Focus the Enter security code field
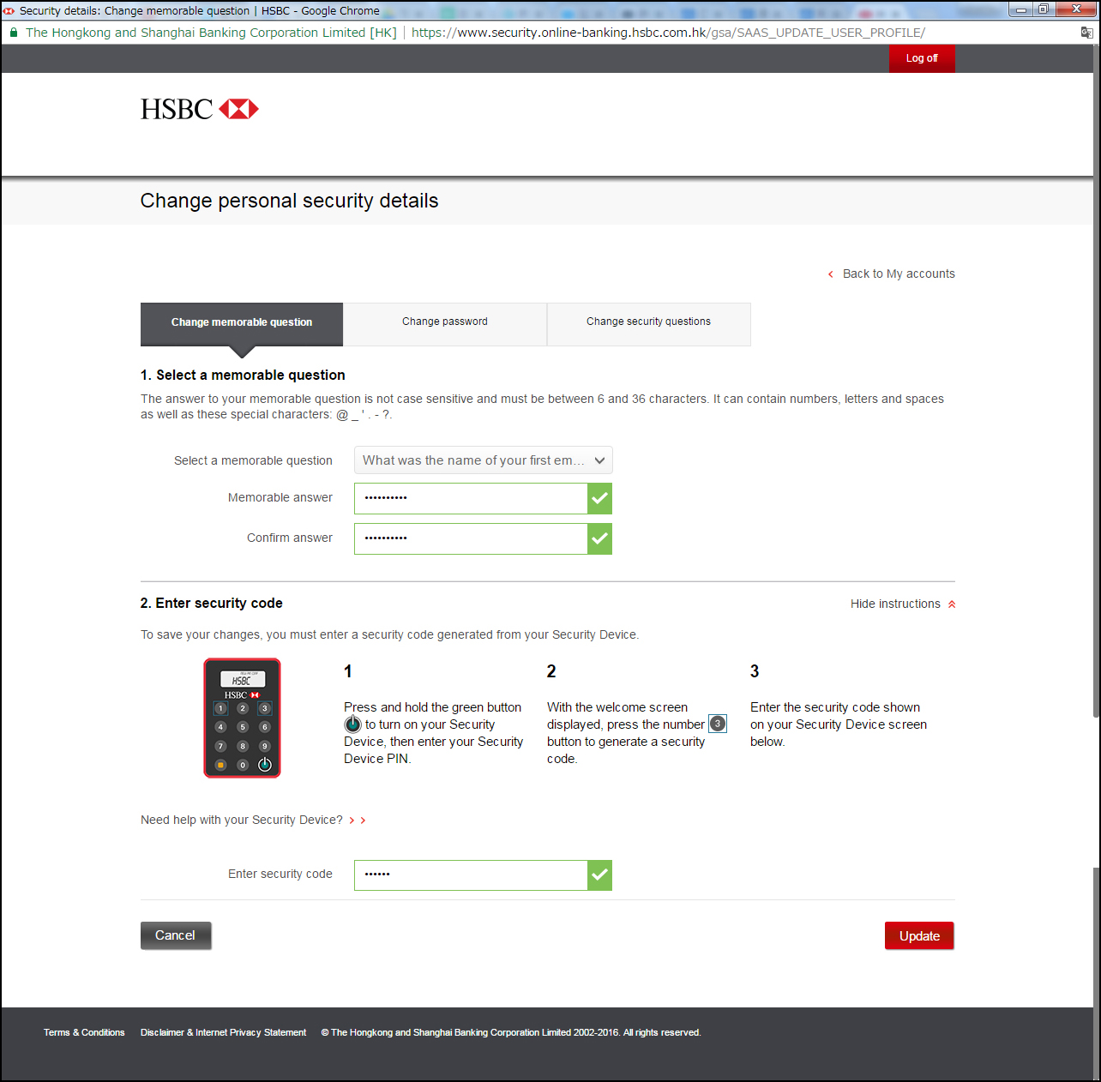1101x1082 pixels. click(471, 875)
